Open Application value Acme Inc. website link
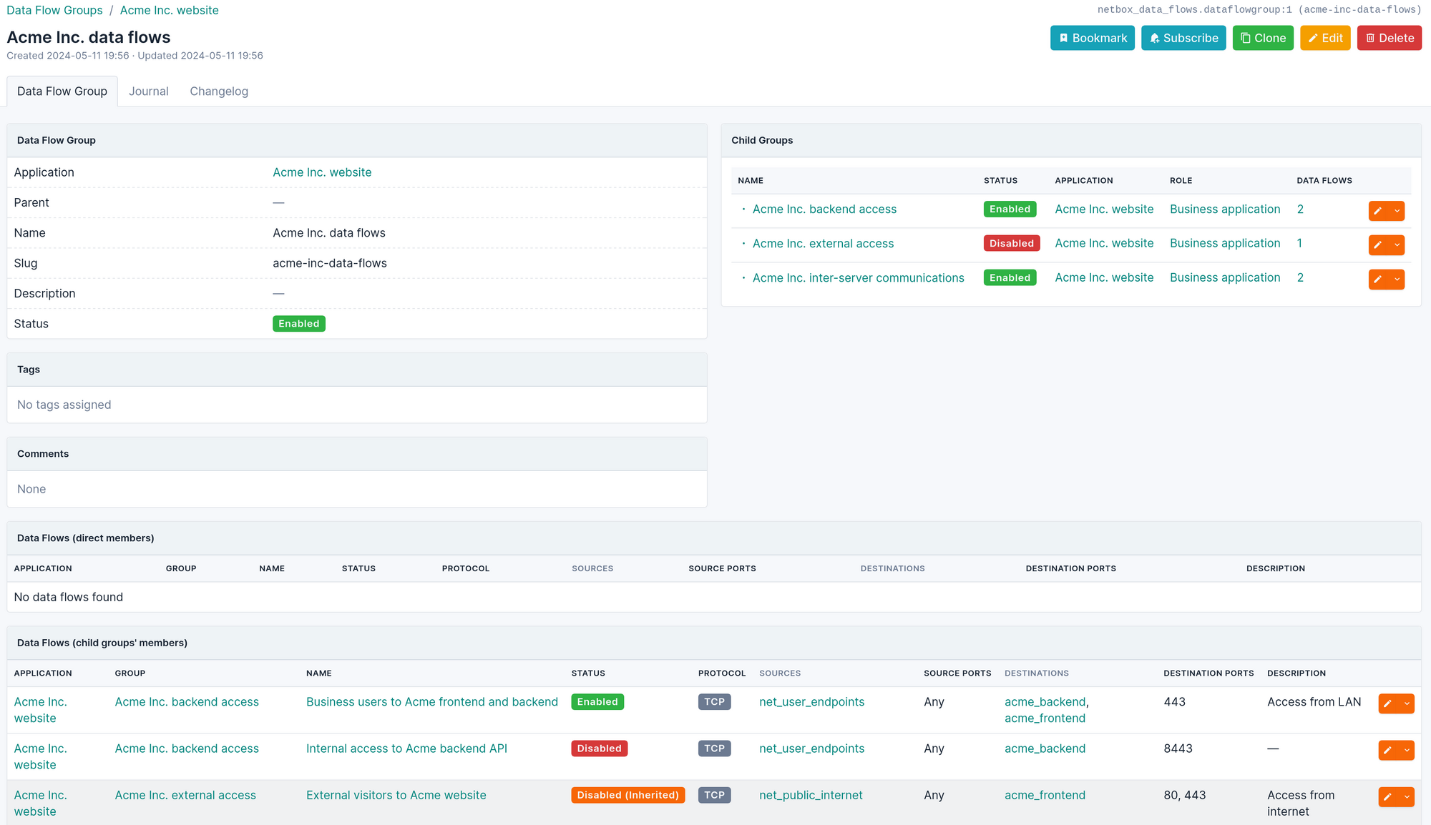 click(x=322, y=172)
